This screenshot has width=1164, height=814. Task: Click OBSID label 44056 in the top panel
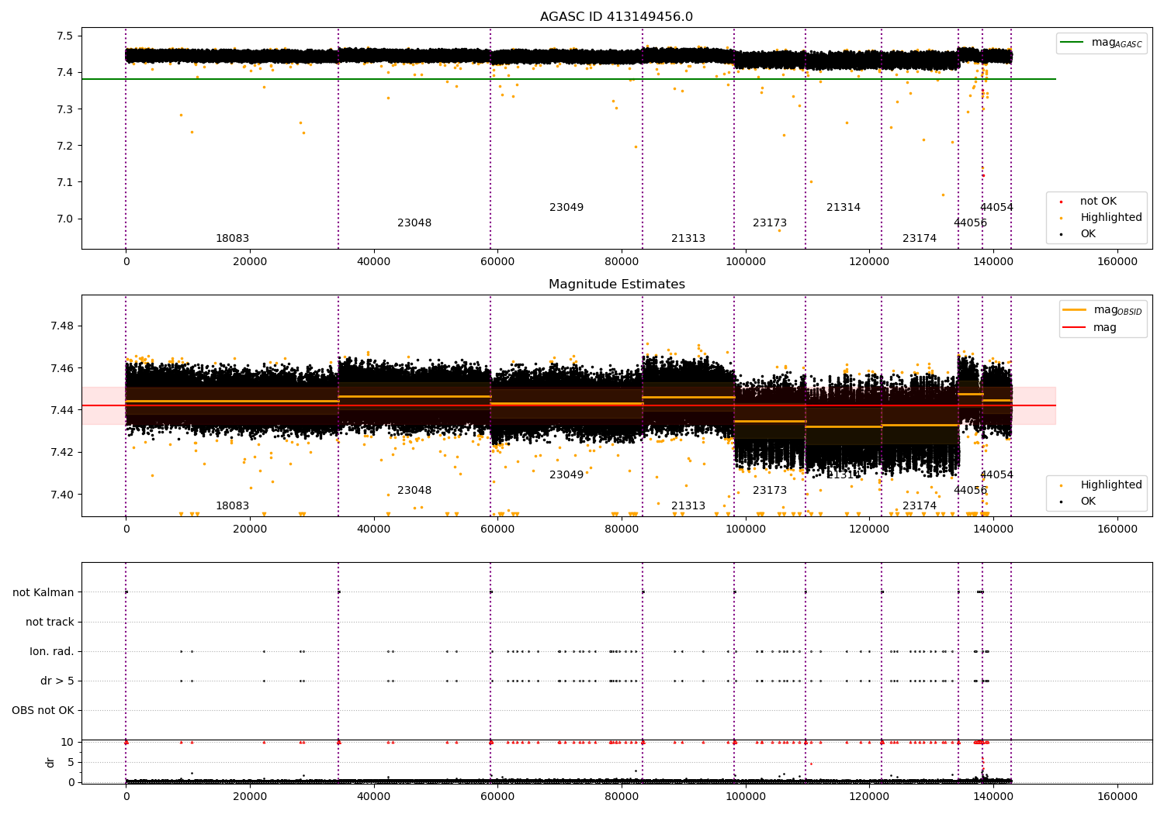click(971, 223)
